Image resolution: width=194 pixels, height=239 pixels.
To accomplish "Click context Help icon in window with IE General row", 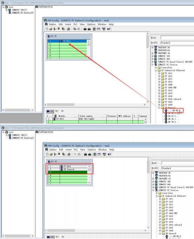I will point(109,154).
